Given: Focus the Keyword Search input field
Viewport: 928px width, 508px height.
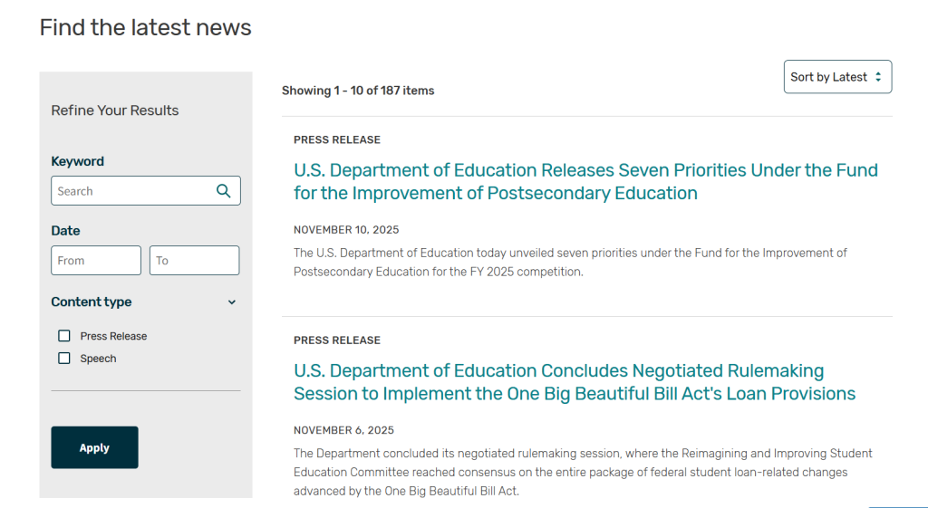Looking at the screenshot, I should point(146,190).
